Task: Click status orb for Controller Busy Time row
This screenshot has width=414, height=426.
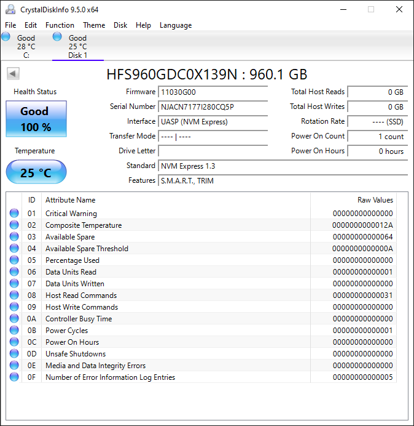Action: point(14,318)
